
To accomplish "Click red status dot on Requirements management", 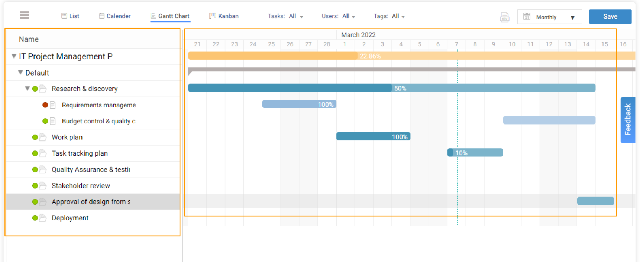I will pos(45,105).
